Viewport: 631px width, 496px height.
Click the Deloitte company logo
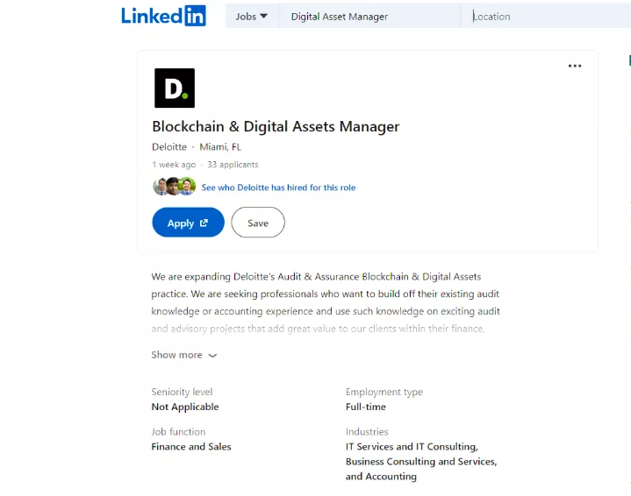[174, 88]
